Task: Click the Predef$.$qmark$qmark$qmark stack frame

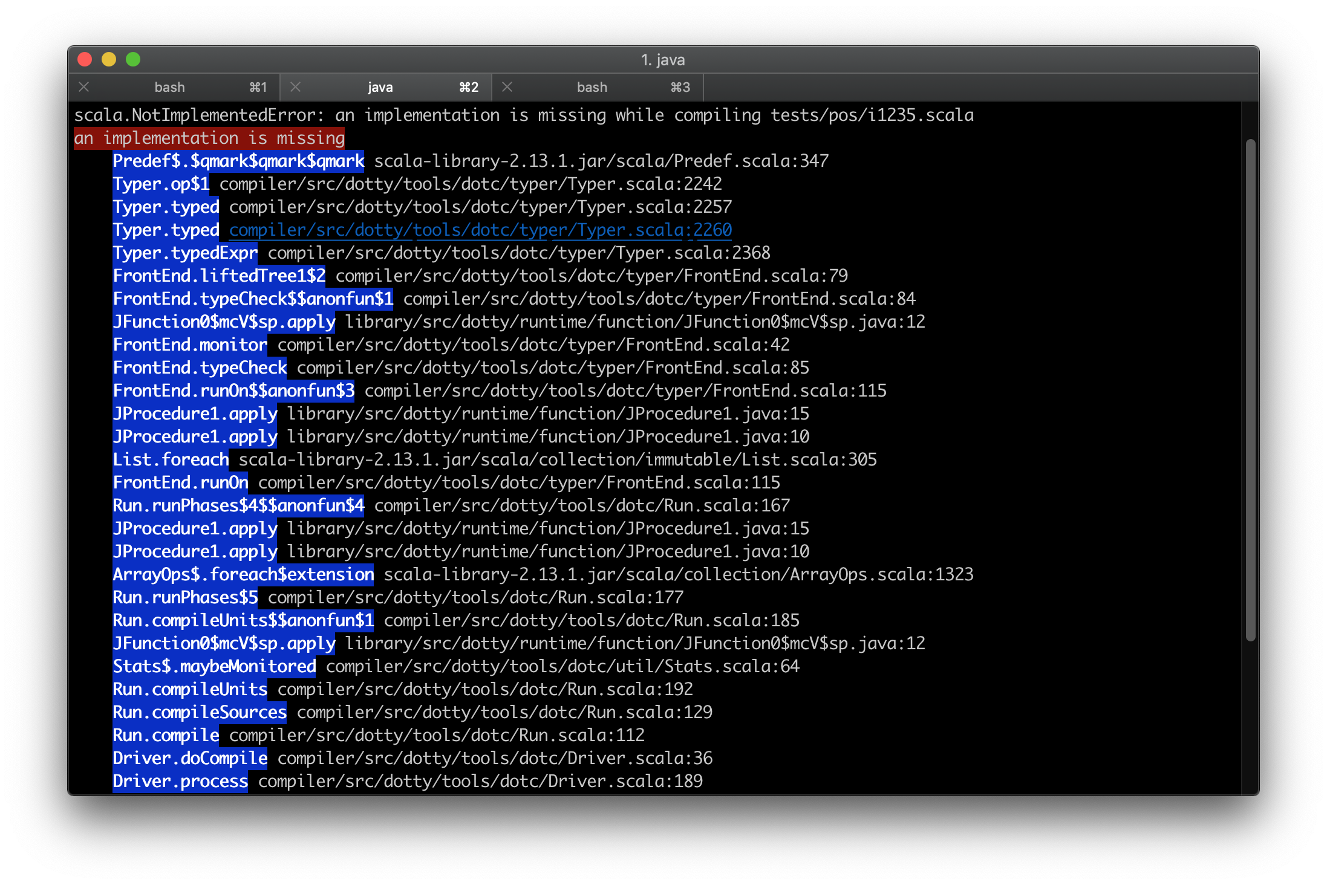Action: point(238,161)
